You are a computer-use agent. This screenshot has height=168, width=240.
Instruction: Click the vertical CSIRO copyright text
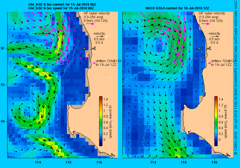(x=236, y=77)
